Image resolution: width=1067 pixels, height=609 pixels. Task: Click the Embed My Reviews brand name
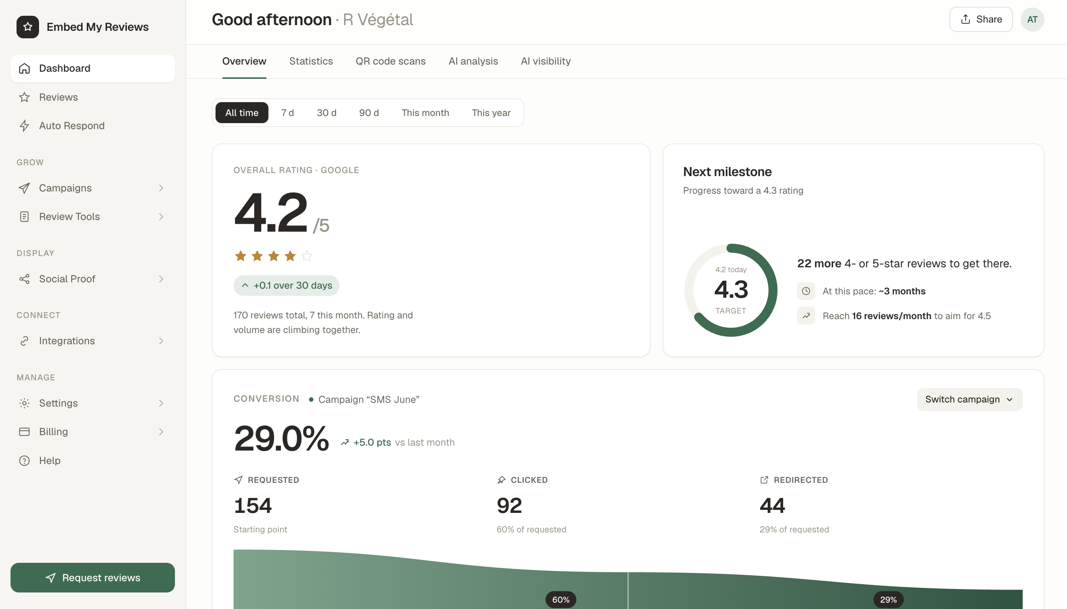click(97, 27)
